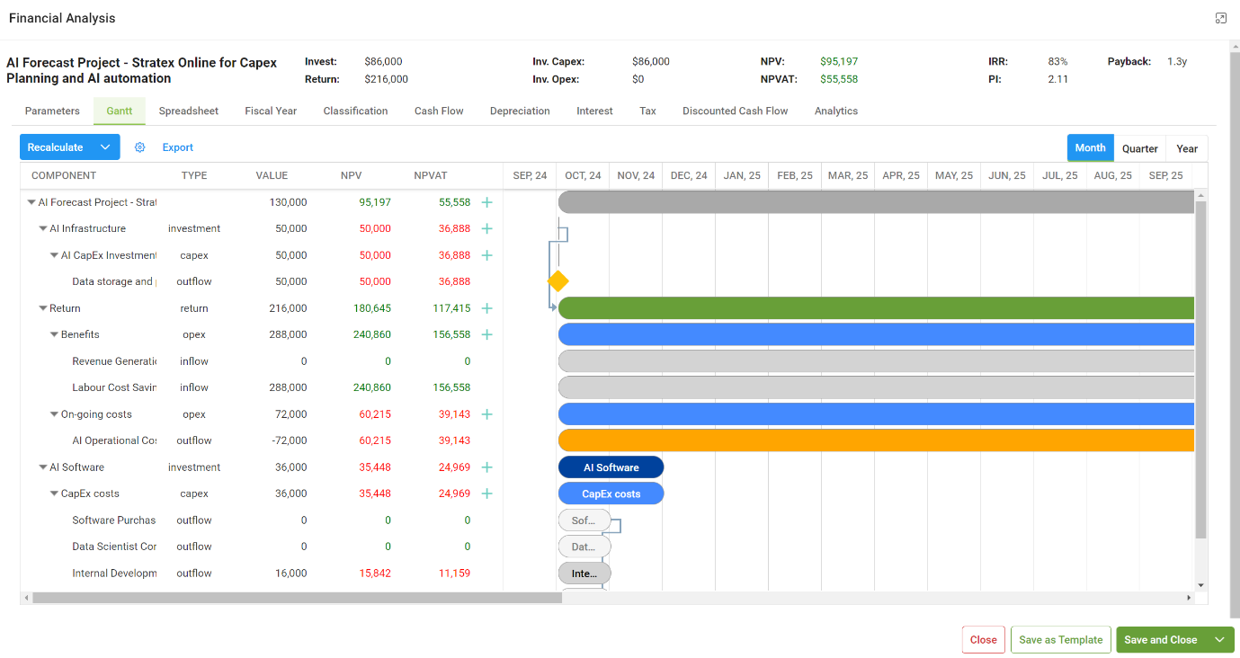The image size is (1240, 658).
Task: Collapse CapEx costs tree node
Action: (55, 493)
